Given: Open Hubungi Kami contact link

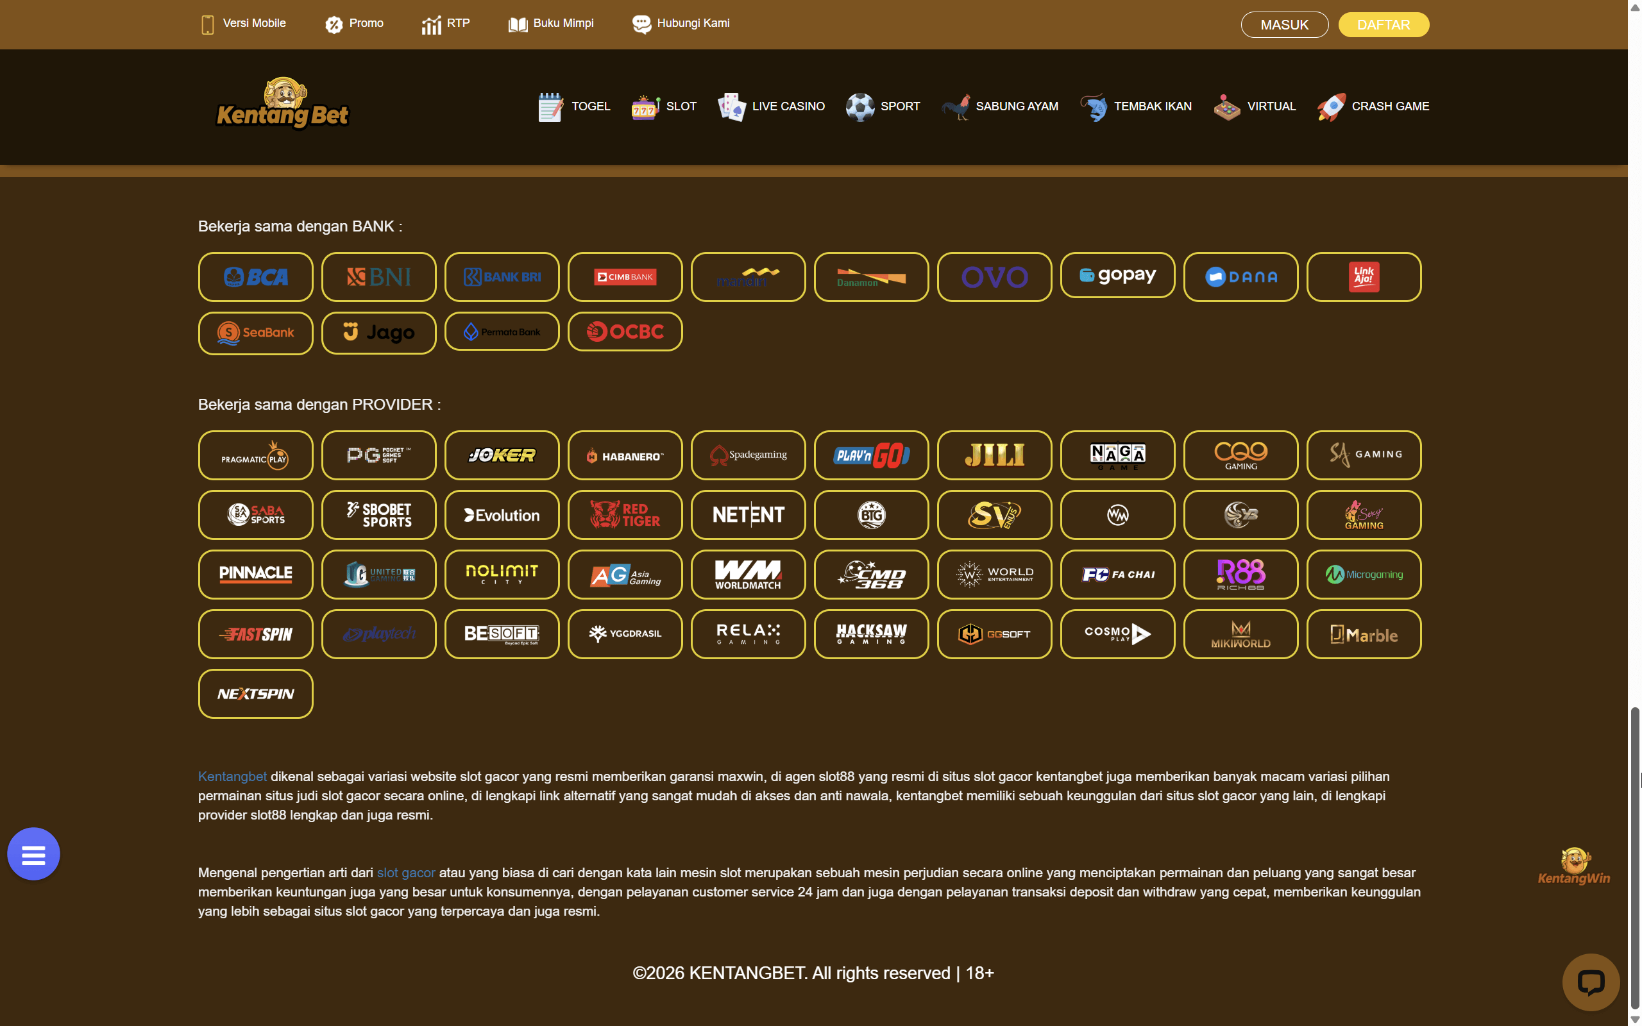Looking at the screenshot, I should coord(681,24).
